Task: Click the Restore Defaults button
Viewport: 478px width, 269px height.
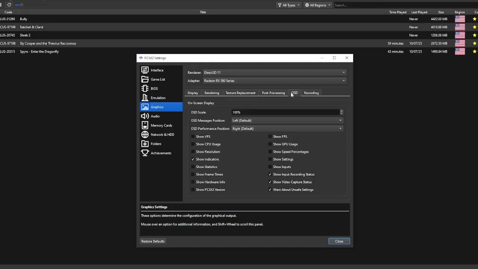Action: tap(153, 241)
